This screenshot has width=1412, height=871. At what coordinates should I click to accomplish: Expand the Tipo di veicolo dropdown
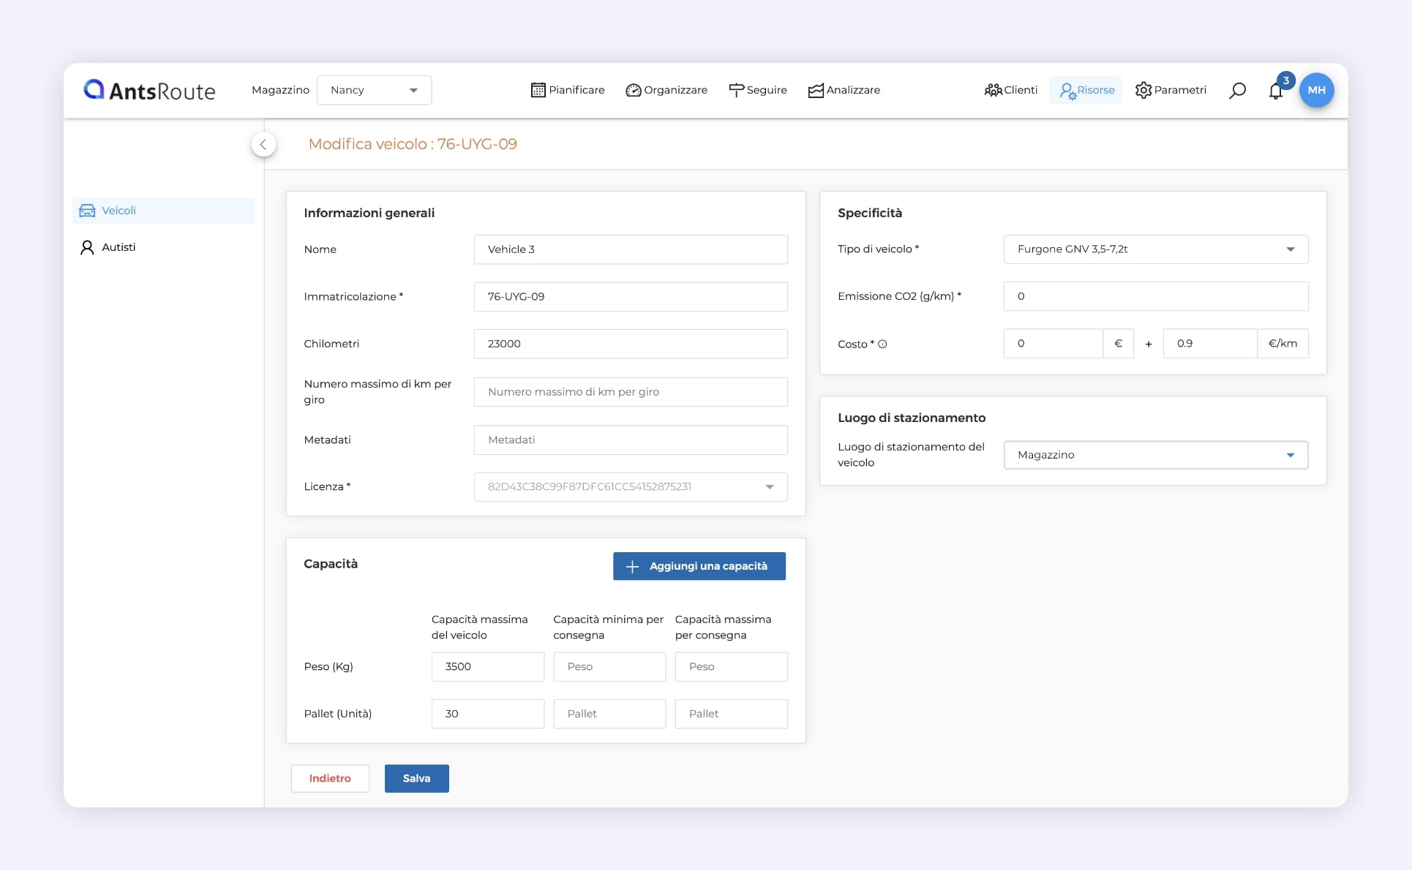coord(1155,249)
